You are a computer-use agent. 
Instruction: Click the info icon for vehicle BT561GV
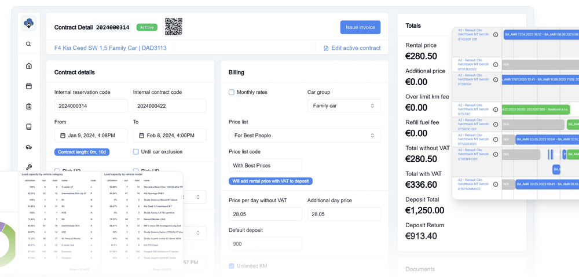coord(496,79)
